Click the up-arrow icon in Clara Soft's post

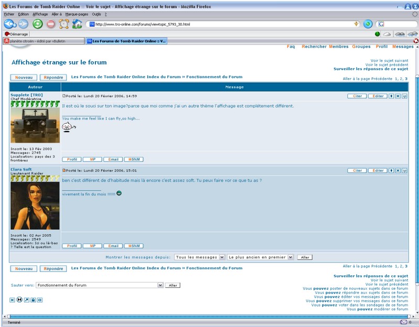click(391, 171)
